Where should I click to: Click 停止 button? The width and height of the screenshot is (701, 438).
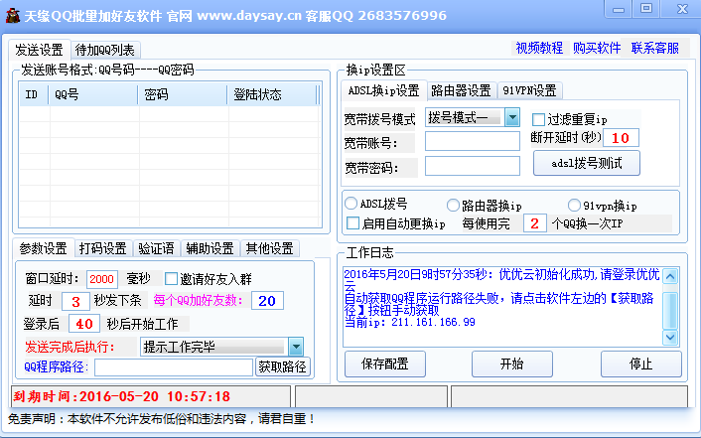point(641,364)
